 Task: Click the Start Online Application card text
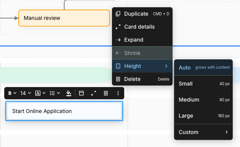[42, 111]
